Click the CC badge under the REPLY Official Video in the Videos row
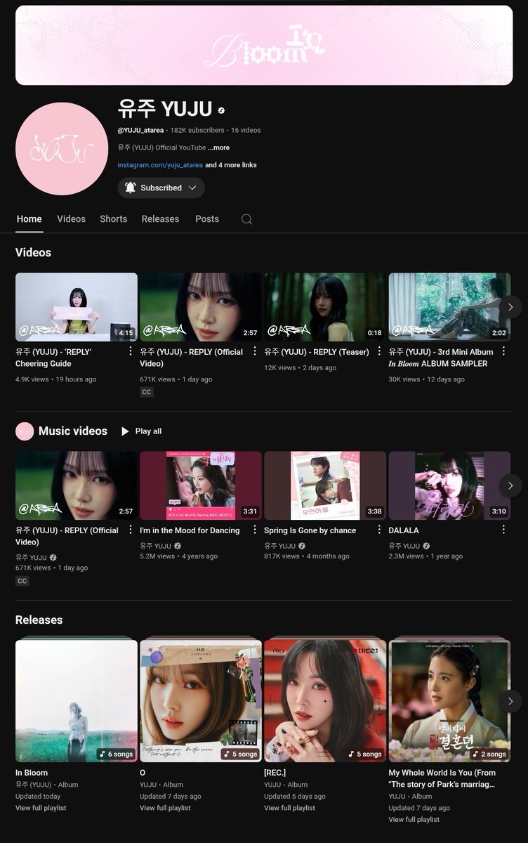This screenshot has height=843, width=528. (x=147, y=392)
